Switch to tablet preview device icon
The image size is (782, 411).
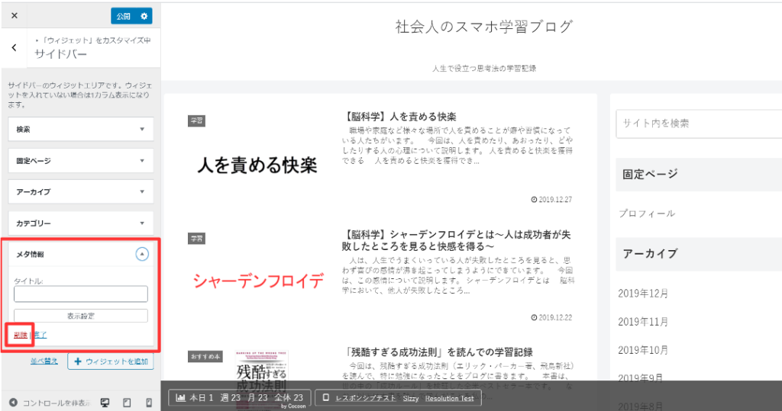coord(128,402)
